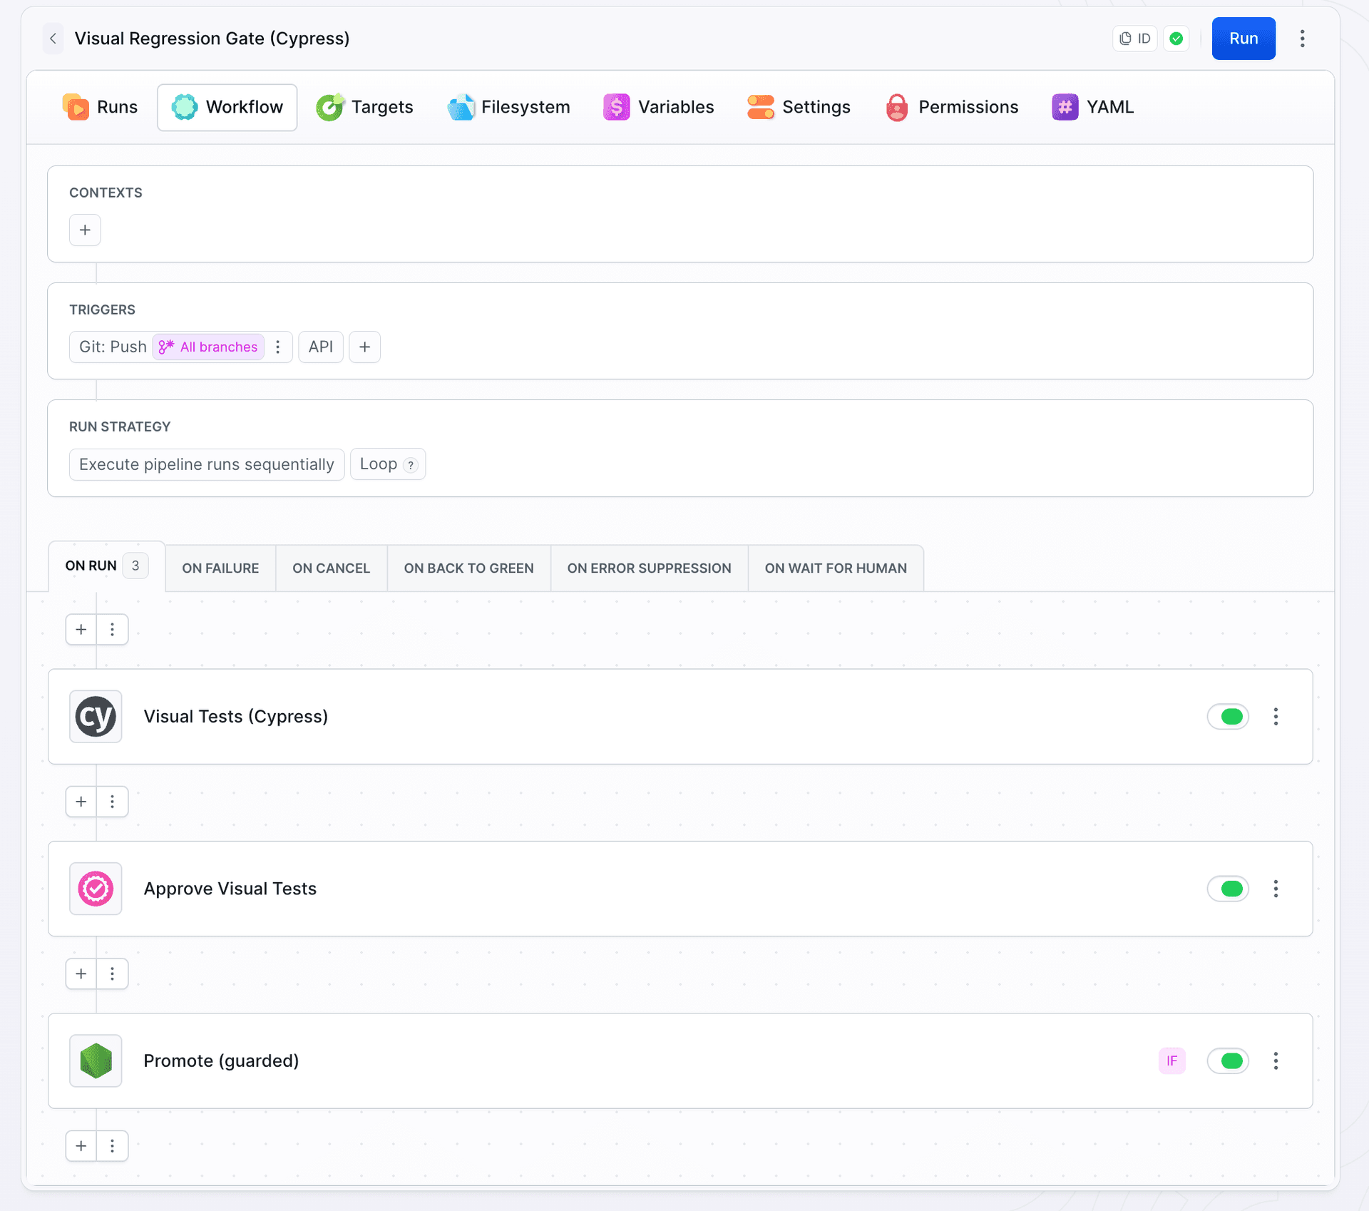Viewport: 1369px width, 1211px height.
Task: View the Permissions tab
Action: 952,107
